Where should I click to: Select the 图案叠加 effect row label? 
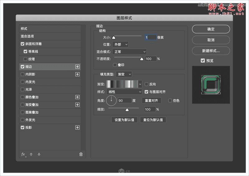(32, 112)
